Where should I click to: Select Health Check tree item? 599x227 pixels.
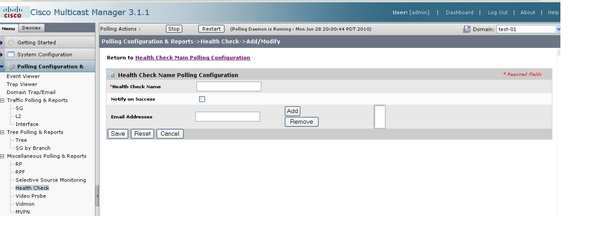32,188
